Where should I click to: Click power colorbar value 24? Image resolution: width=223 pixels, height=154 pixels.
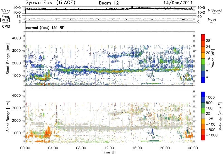(x=208, y=47)
